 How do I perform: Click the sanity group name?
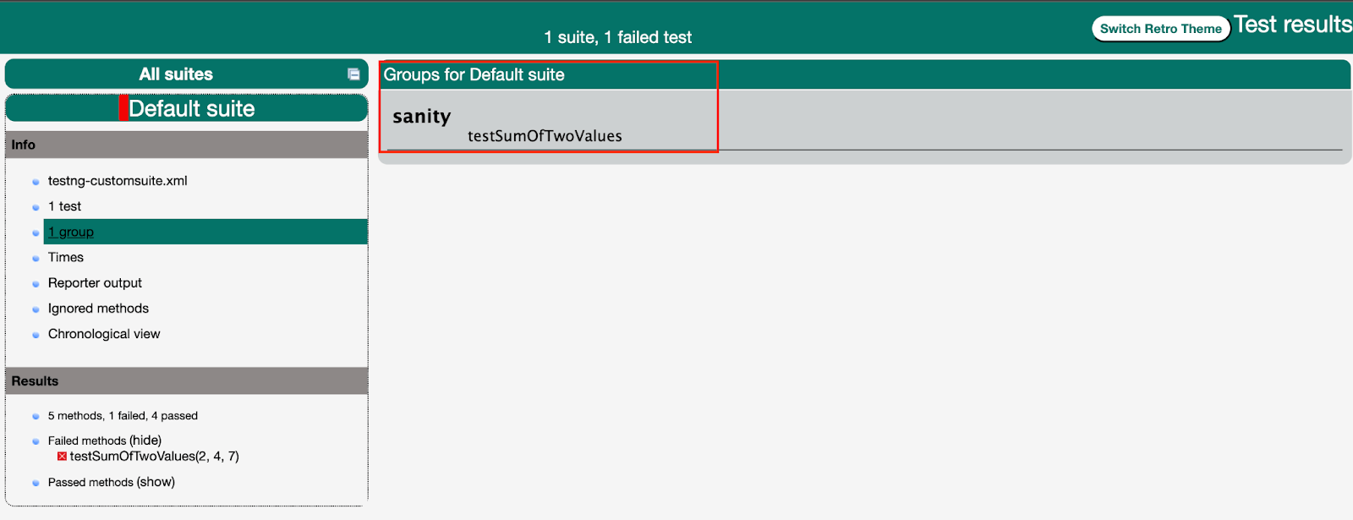(x=421, y=117)
